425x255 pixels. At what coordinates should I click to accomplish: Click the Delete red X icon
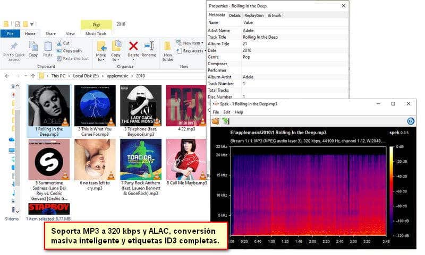133,46
